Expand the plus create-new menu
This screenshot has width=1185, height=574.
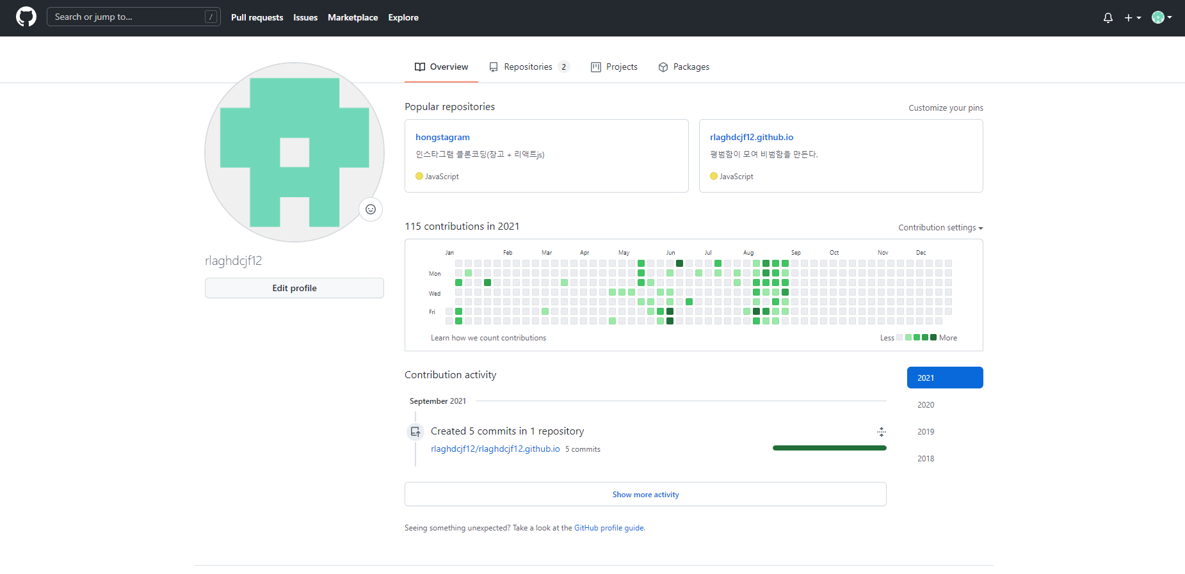1133,18
